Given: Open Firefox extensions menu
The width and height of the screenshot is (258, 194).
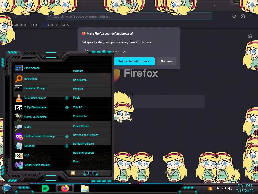Looking at the screenshot, I should coord(243,16).
